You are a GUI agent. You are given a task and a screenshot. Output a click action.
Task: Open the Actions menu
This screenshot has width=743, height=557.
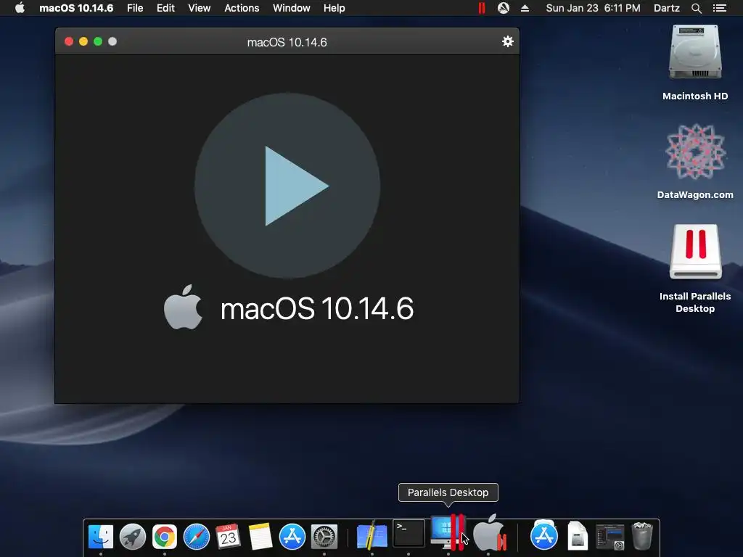[242, 8]
